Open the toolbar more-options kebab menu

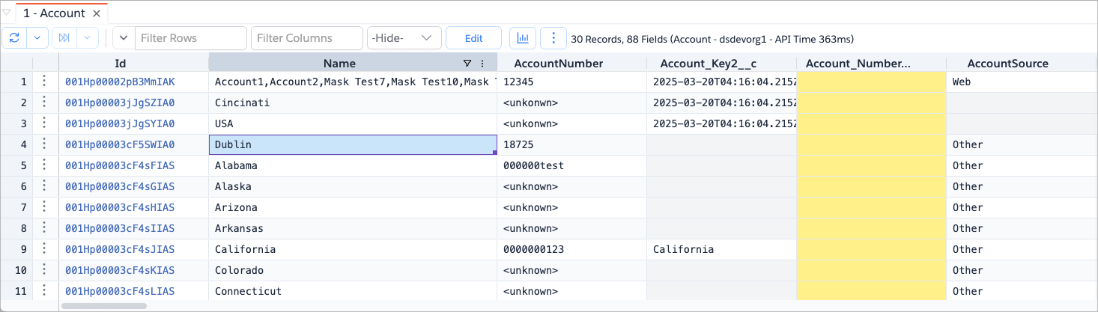pos(553,38)
